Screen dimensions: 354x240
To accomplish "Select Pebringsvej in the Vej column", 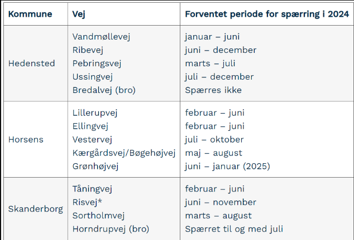I will pyautogui.click(x=97, y=63).
